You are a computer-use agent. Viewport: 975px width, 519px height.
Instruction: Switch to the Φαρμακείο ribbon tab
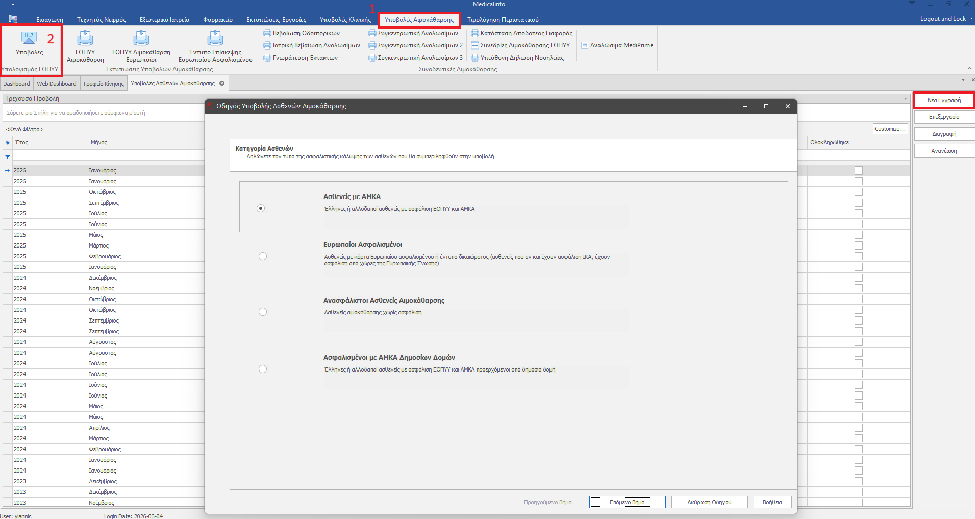coord(217,20)
